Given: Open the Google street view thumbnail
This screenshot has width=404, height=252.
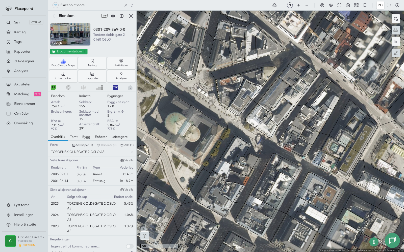Looking at the screenshot, I should click(x=70, y=34).
